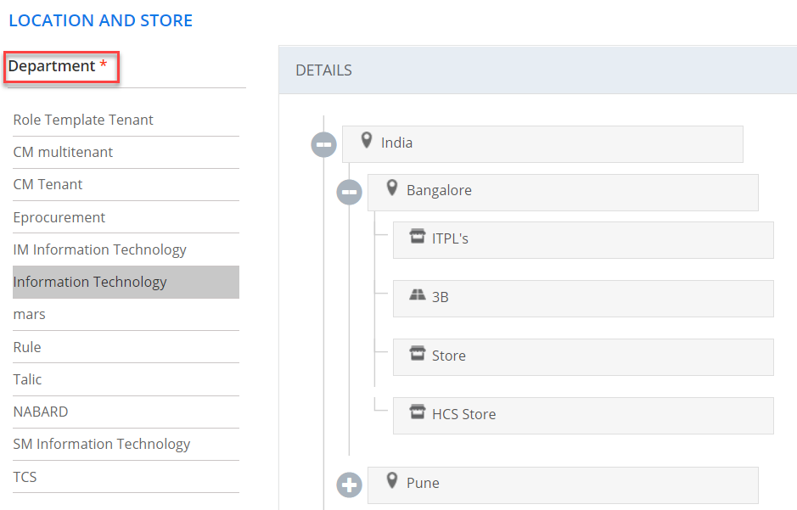Viewport: 797px width, 510px height.
Task: Collapse the Bangalore location node
Action: pos(350,193)
